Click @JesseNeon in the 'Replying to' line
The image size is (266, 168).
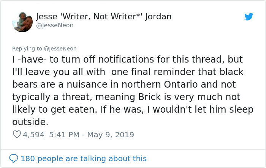click(60, 49)
